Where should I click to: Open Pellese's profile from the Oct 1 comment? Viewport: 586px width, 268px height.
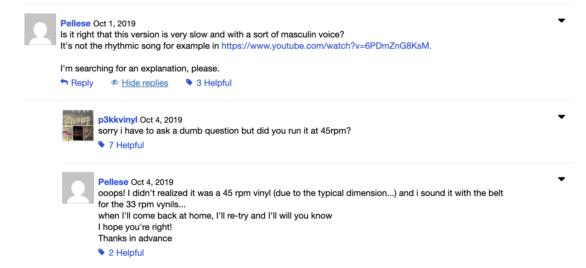[x=76, y=24]
